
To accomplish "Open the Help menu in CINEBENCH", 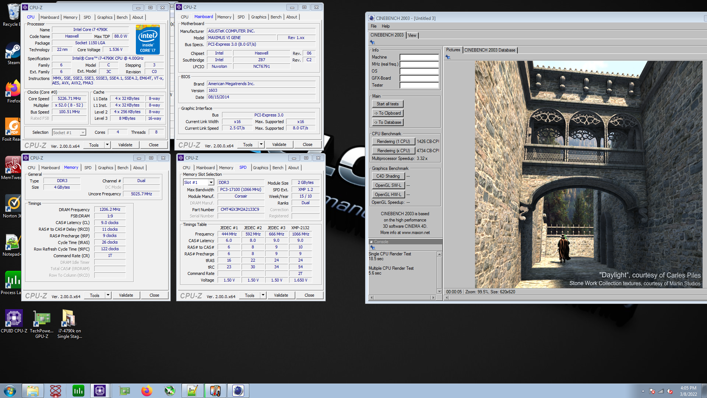I will tap(386, 26).
